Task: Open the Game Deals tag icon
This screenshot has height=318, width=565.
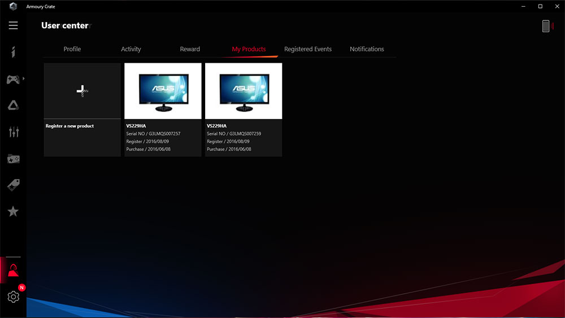Action: (14, 185)
